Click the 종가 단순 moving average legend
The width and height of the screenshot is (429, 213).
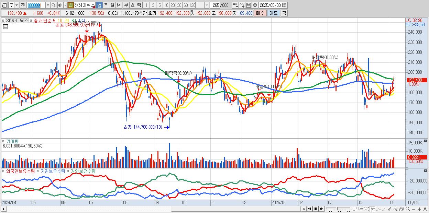(x=44, y=21)
